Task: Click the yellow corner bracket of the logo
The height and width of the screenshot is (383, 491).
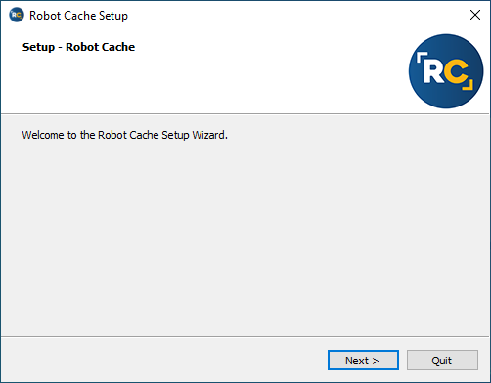Action: (469, 84)
